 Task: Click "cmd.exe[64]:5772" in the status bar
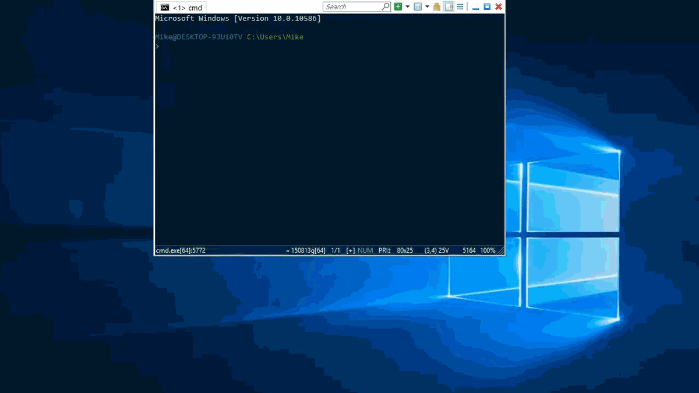pyautogui.click(x=180, y=250)
